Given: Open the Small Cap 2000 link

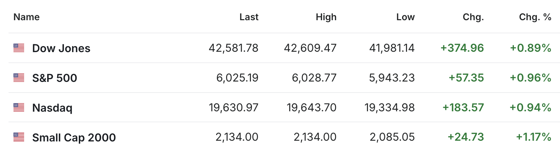Looking at the screenshot, I should 74,138.
